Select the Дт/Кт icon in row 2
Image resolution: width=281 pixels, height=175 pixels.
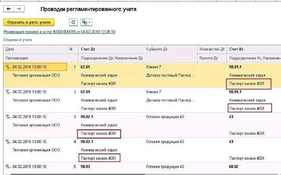pos(8,92)
